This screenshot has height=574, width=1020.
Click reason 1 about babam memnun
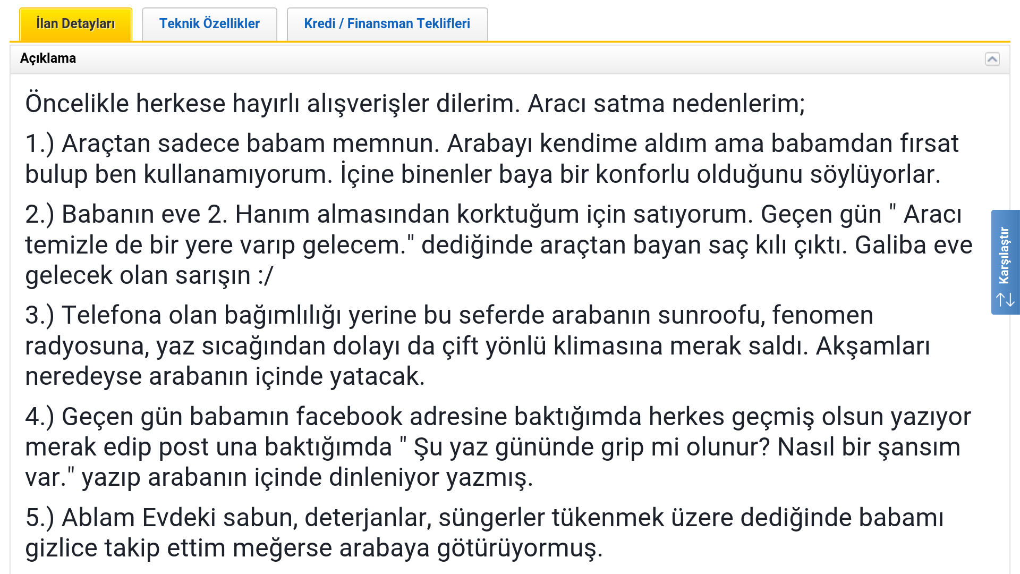click(x=492, y=159)
